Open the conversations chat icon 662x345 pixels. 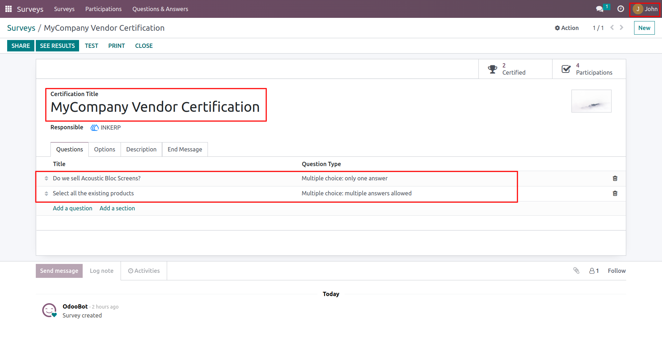point(600,9)
